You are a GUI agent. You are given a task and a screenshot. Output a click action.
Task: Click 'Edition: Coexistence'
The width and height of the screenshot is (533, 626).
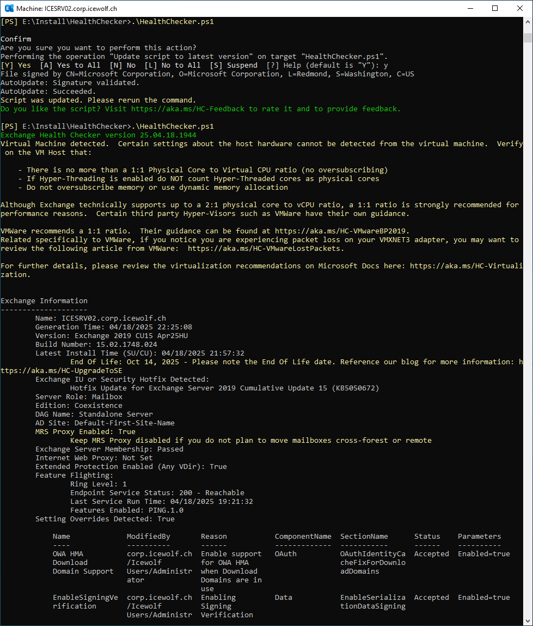[x=79, y=406]
